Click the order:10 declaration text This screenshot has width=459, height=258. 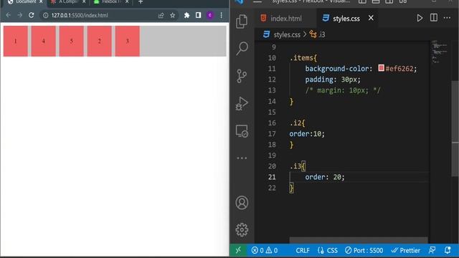[307, 134]
